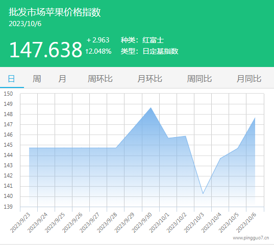Click the 2023/10/1 x-axis date label
Image resolution: width=274 pixels, height=245 pixels.
pos(159,223)
